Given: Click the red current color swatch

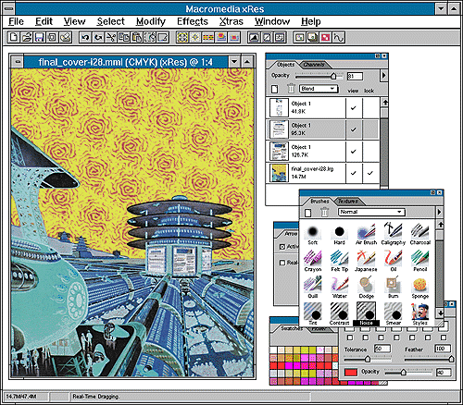Looking at the screenshot, I should click(351, 372).
